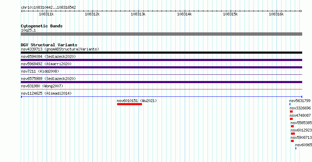
Task: Open the truncated nsv60965 variant label
Action: pos(304,145)
